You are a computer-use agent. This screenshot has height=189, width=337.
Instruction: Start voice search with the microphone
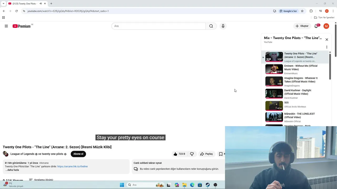point(223,26)
